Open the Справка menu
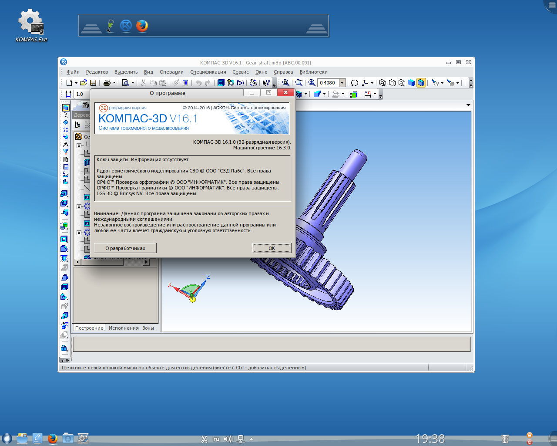 click(283, 72)
